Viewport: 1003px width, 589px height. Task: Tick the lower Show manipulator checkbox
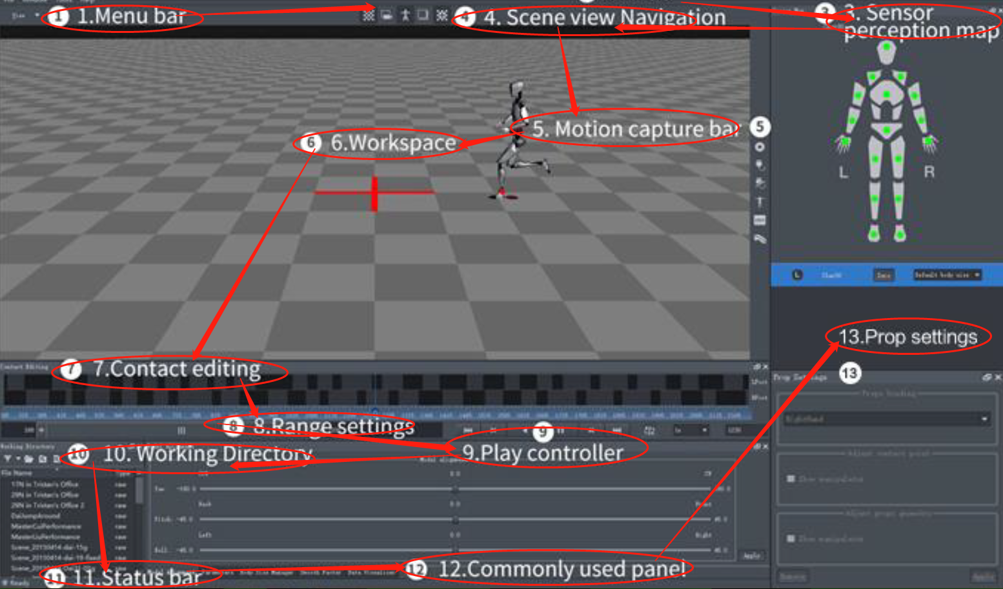pyautogui.click(x=791, y=538)
